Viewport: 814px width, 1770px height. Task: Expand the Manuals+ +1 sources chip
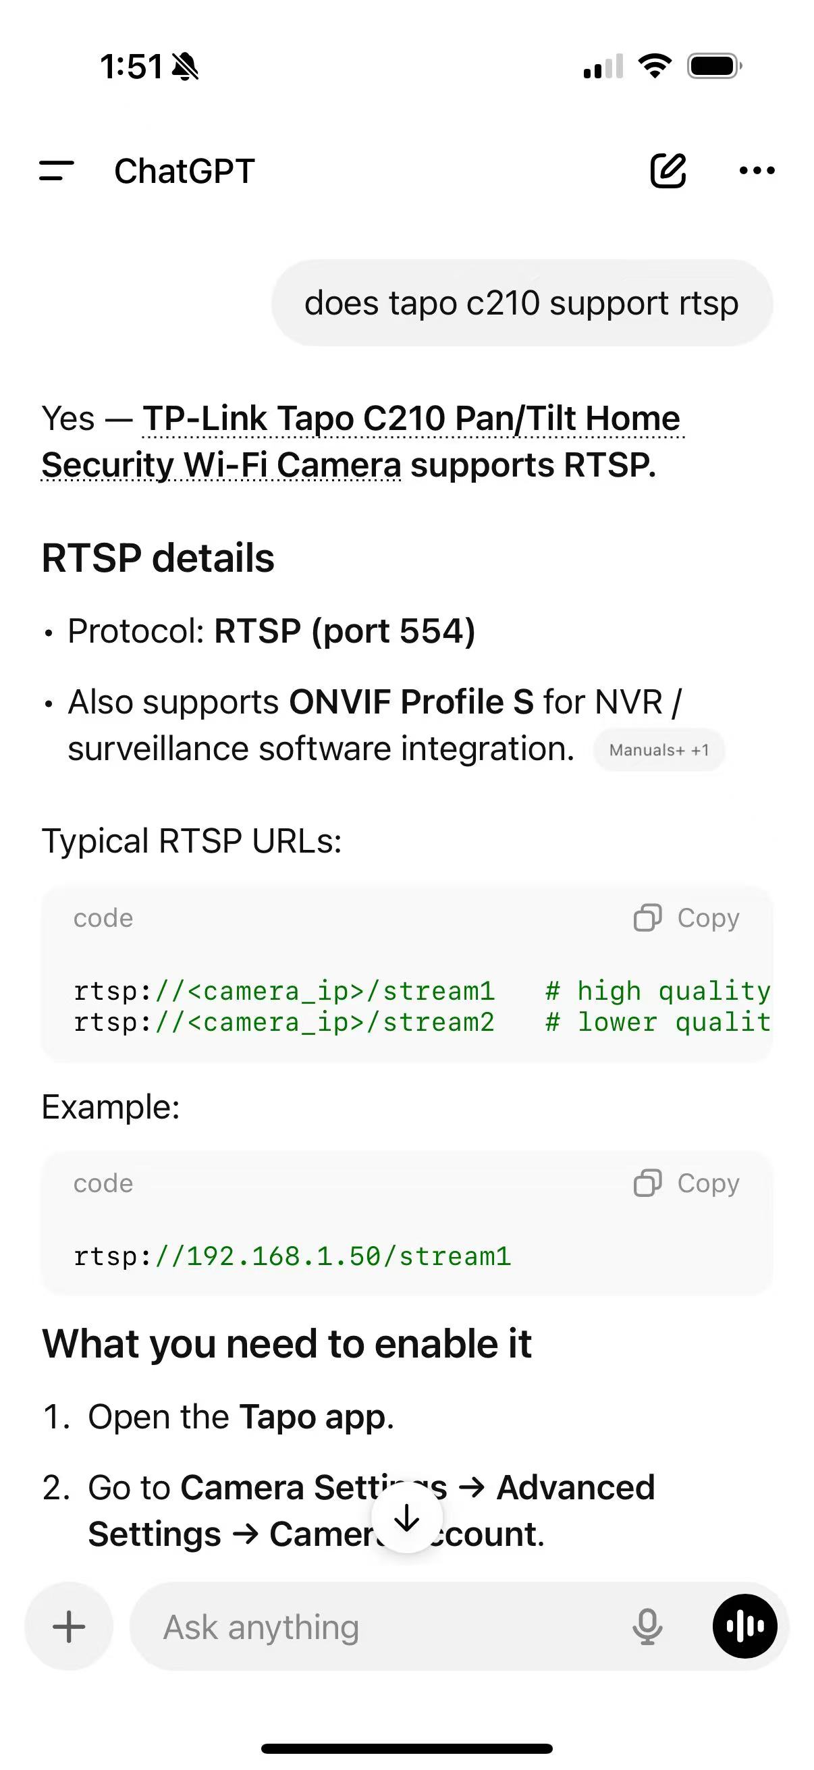click(658, 751)
